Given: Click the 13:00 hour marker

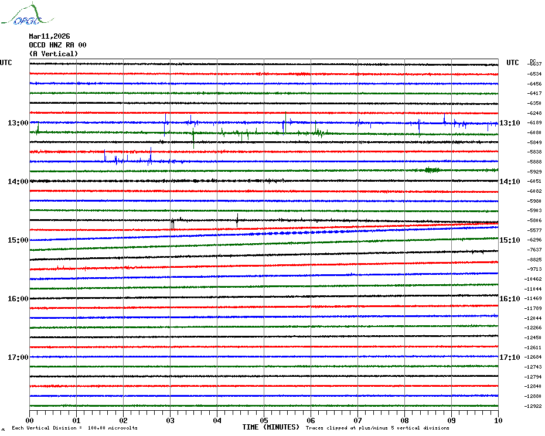Looking at the screenshot, I should (x=18, y=123).
